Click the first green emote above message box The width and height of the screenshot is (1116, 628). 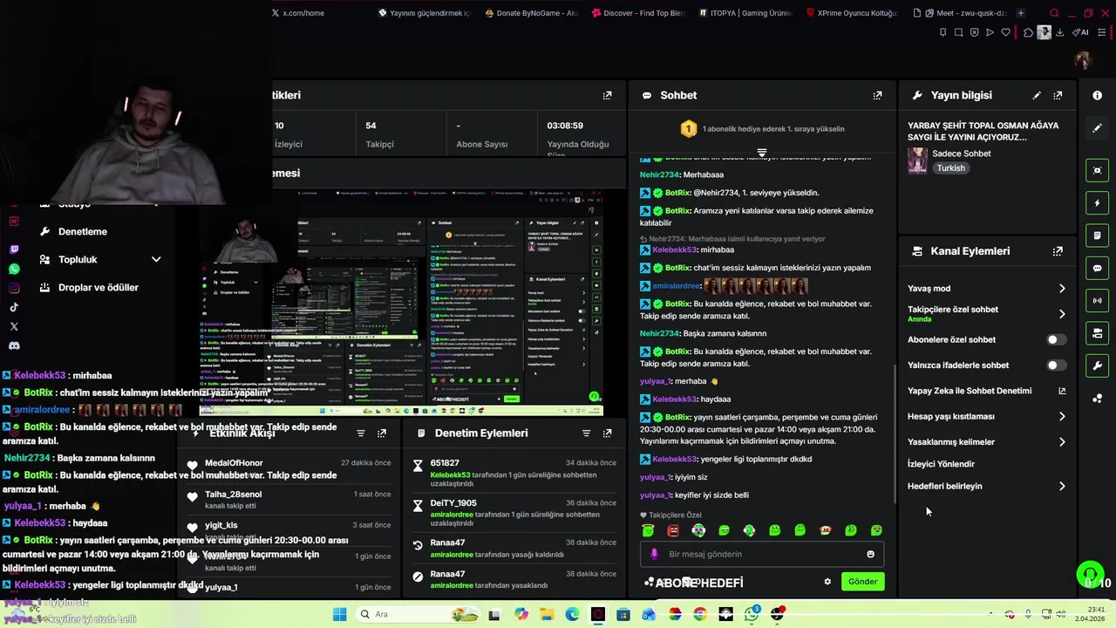(648, 530)
